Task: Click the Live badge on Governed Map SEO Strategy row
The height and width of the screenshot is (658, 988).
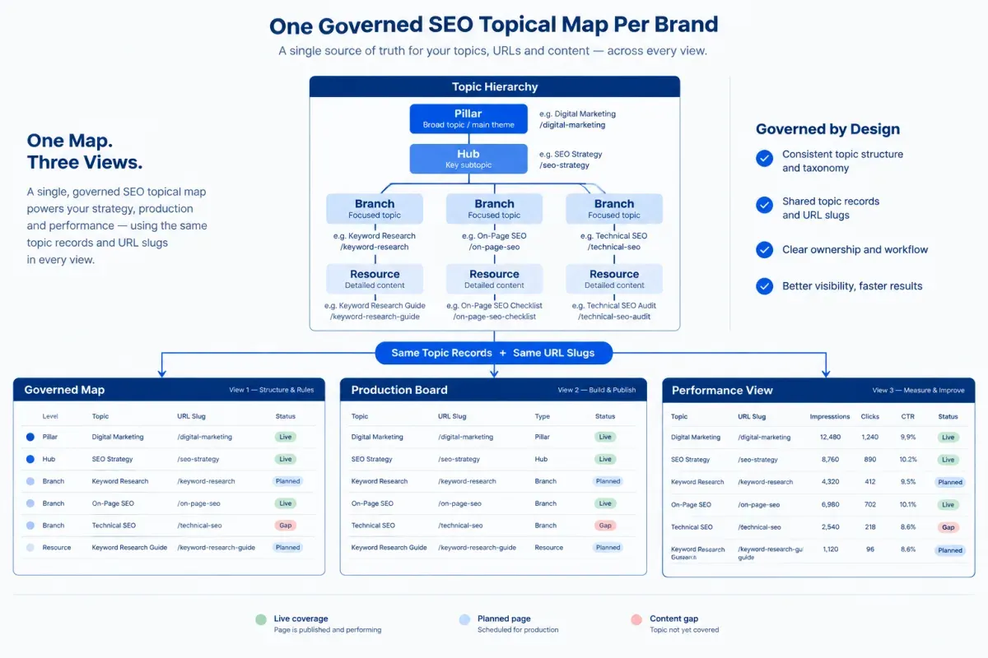Action: click(x=286, y=459)
